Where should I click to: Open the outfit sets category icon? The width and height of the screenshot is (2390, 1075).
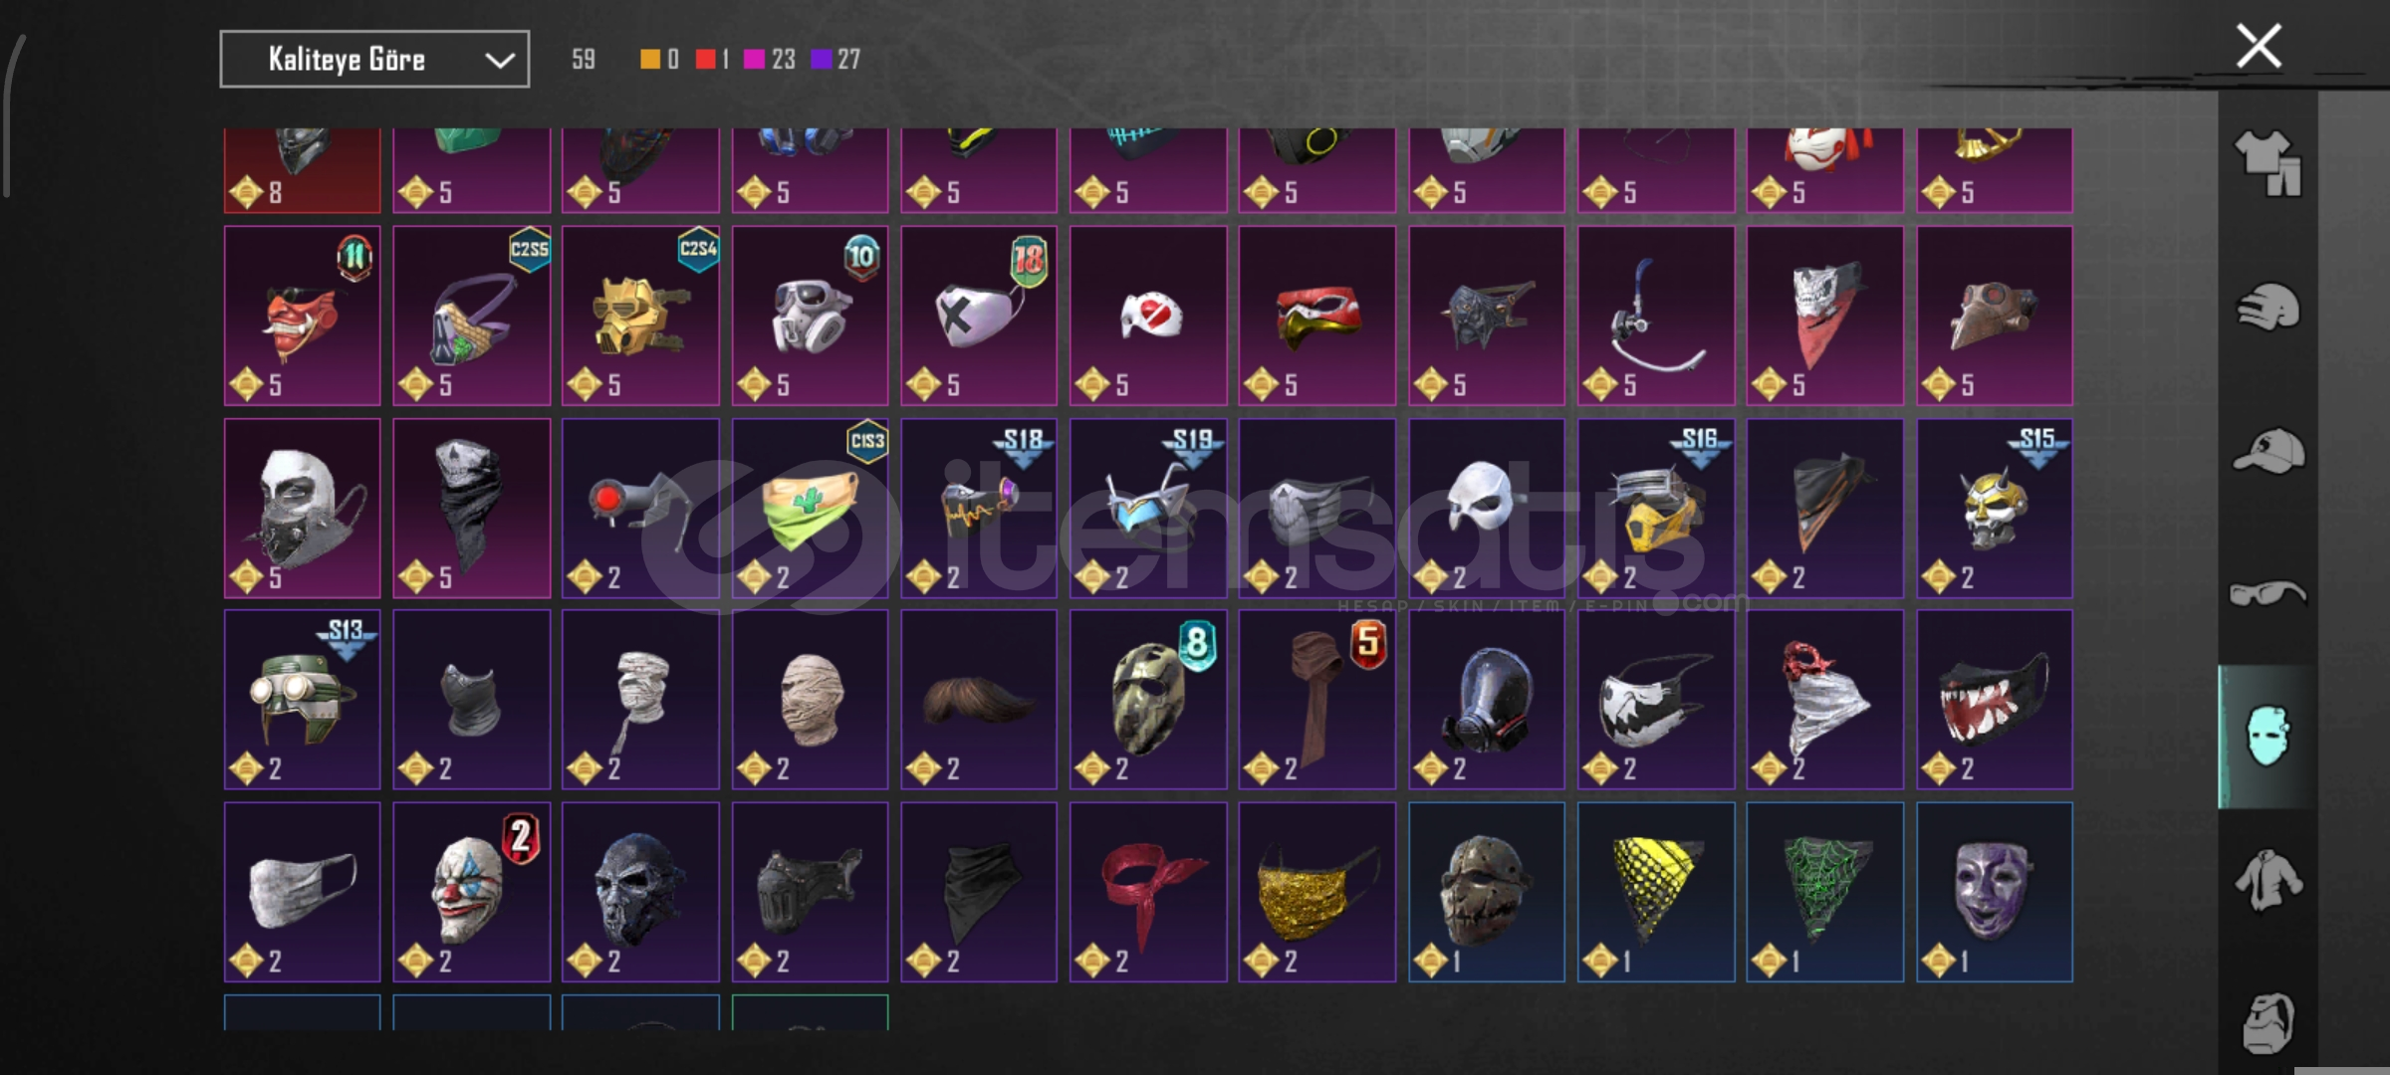pos(2268,163)
